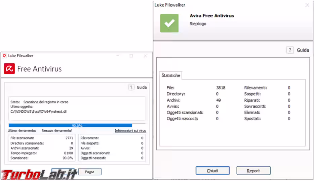Select the last object path wshext.dll
Viewport: 314px width, 181px height.
tap(38, 111)
